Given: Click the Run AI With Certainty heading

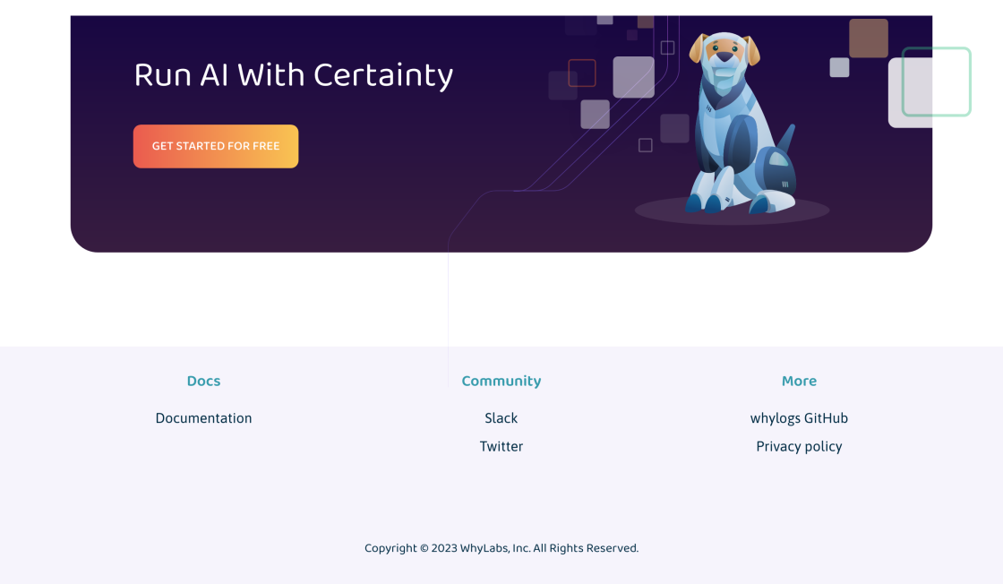Looking at the screenshot, I should pyautogui.click(x=294, y=75).
